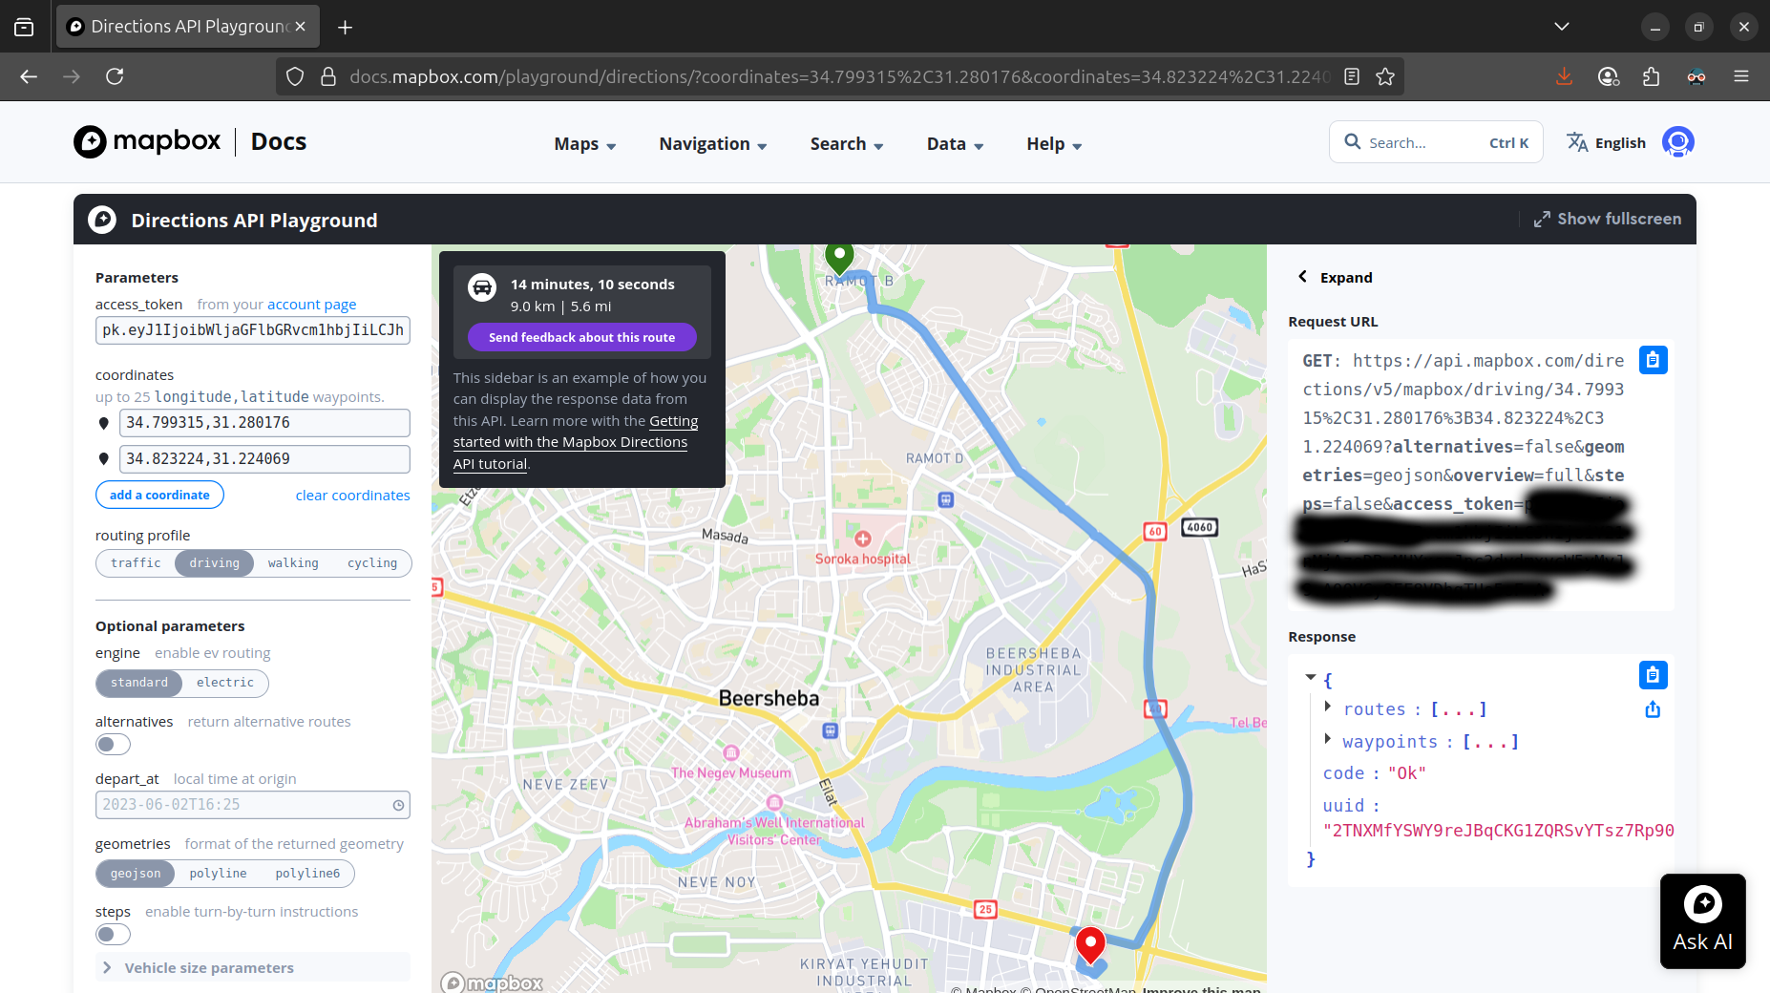Click the add a coordinate button

(x=159, y=495)
